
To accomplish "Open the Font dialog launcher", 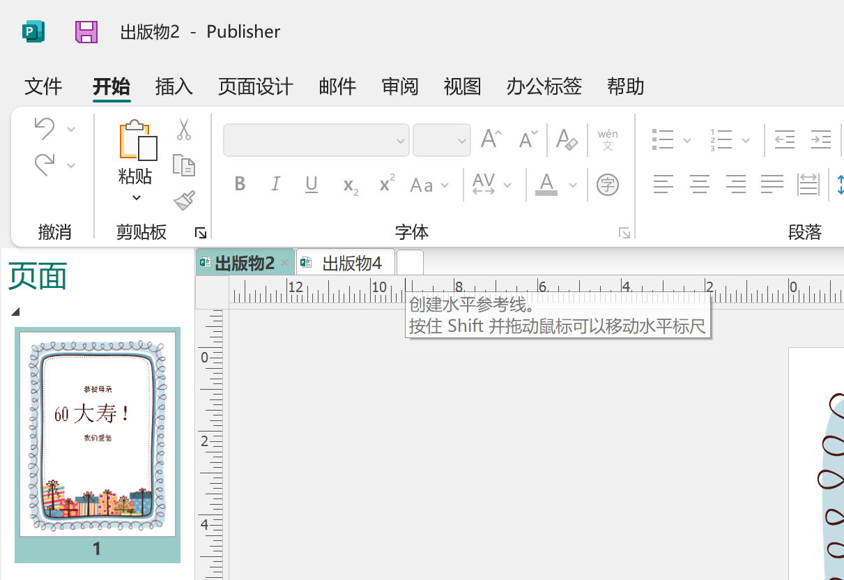I will tap(624, 233).
